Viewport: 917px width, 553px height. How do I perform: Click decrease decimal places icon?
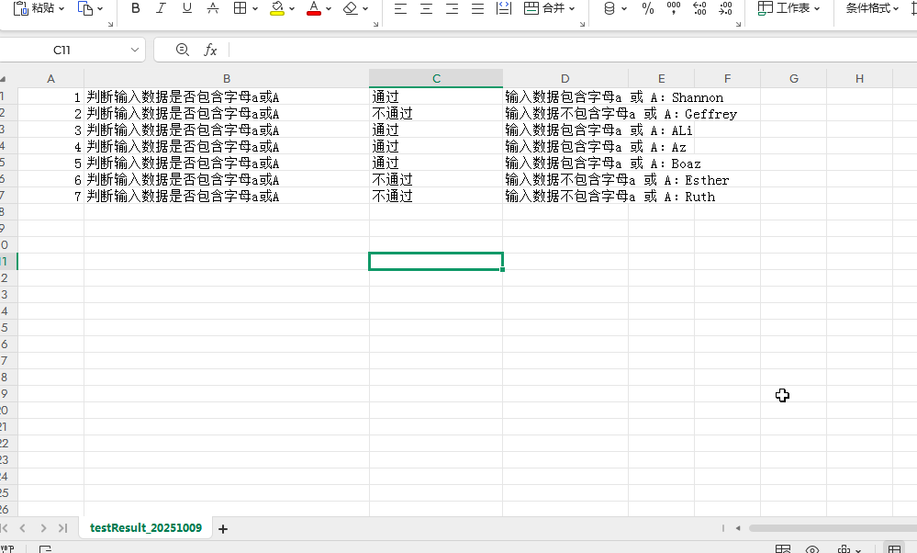(x=725, y=8)
